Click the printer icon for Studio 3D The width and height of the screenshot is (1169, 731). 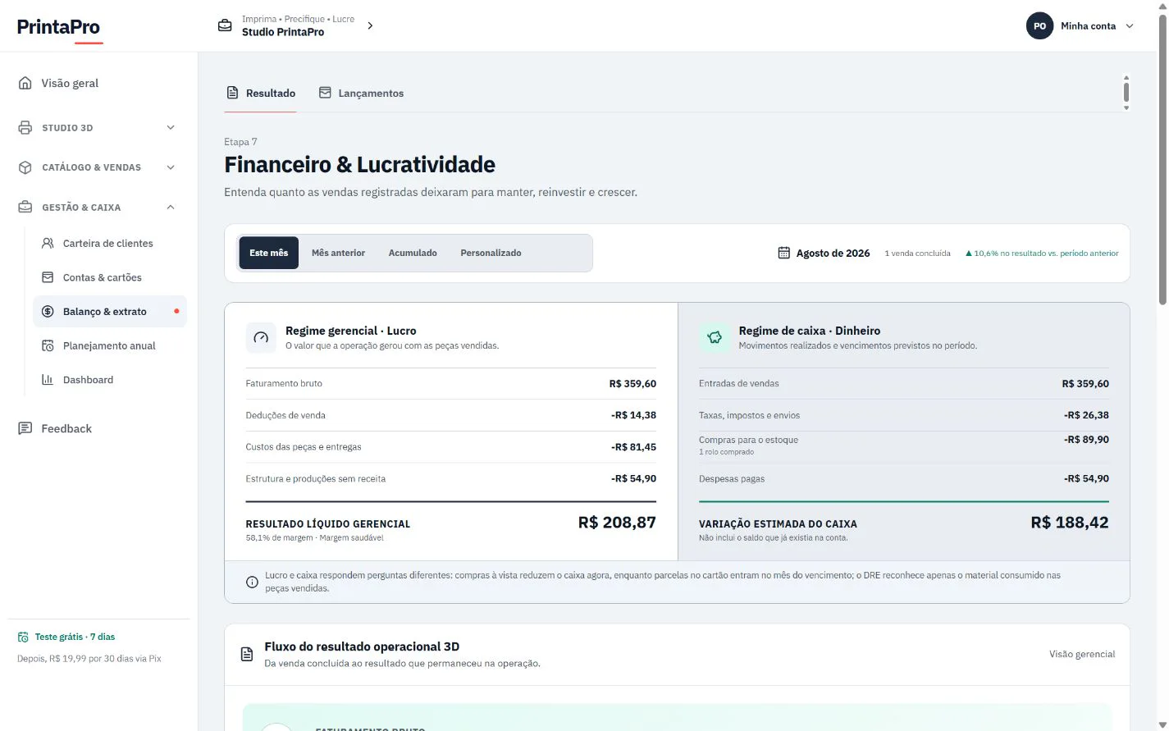(x=25, y=127)
